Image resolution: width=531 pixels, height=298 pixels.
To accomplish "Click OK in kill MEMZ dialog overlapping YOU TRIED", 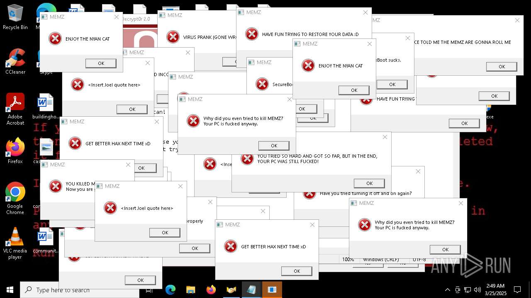I will (x=274, y=146).
